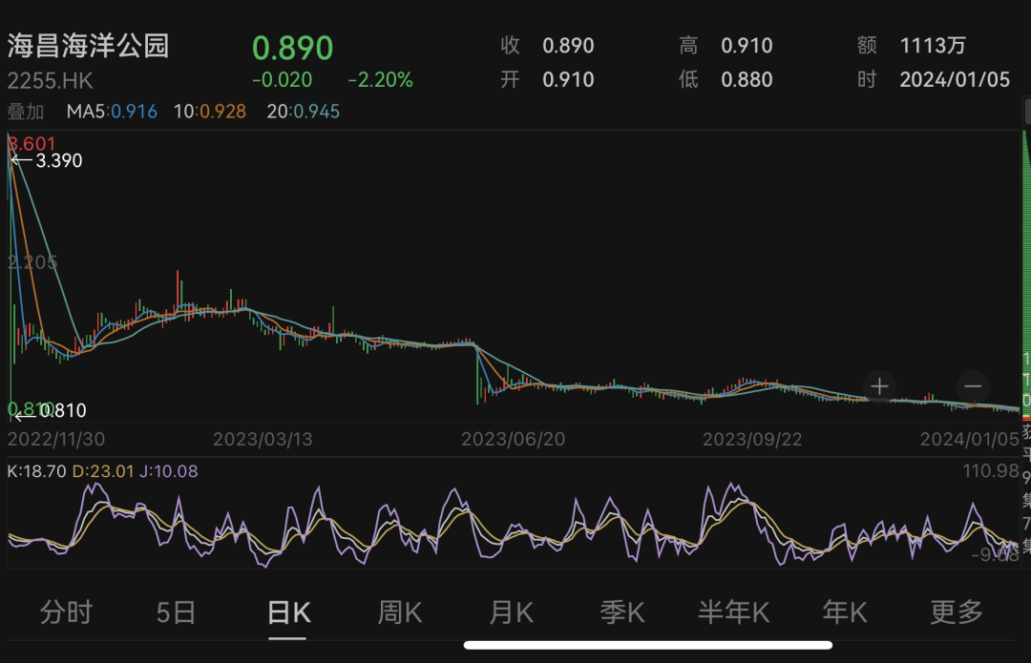Screen dimensions: 1031x663
Task: Tap the KDJ indicator values header
Action: (x=102, y=471)
